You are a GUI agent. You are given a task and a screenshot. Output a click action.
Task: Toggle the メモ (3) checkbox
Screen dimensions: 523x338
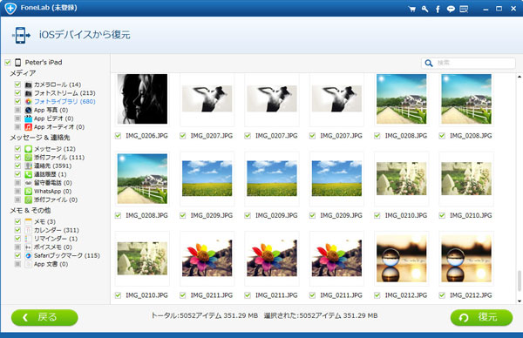click(17, 221)
